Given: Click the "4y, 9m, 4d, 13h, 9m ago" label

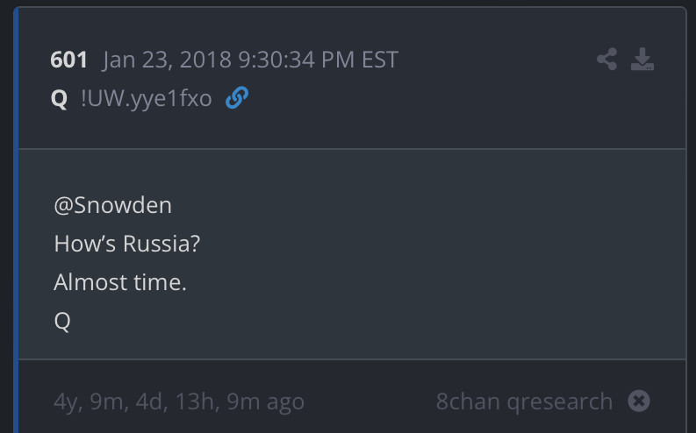Looking at the screenshot, I should click(x=179, y=401).
